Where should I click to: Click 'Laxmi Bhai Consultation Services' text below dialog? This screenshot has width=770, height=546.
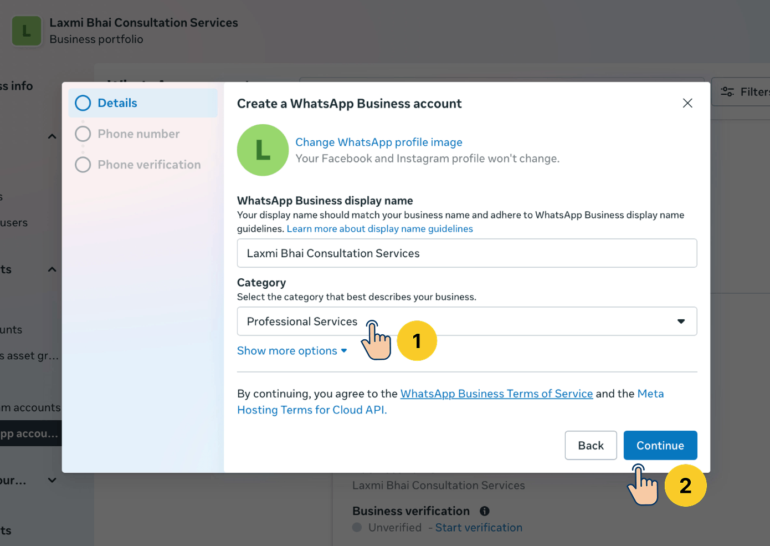click(x=439, y=486)
